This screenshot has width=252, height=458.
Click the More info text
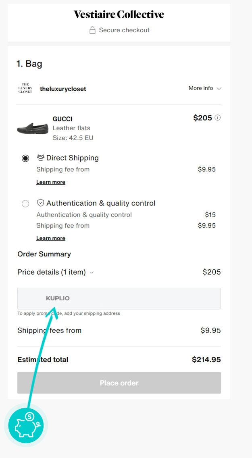click(x=201, y=88)
